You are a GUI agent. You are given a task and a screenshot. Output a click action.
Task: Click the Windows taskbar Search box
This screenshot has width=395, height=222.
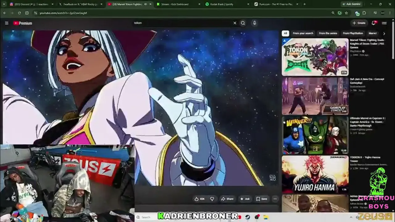(146, 217)
